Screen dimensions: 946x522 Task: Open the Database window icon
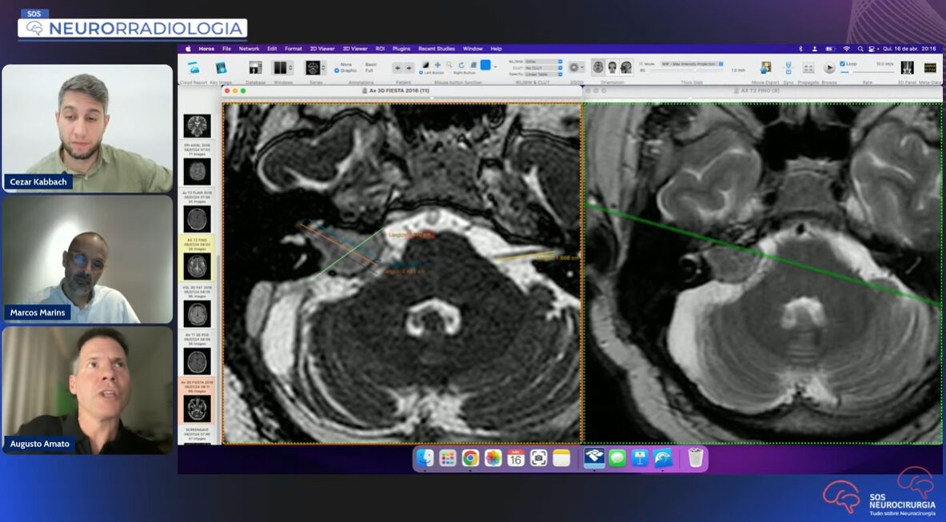click(255, 69)
